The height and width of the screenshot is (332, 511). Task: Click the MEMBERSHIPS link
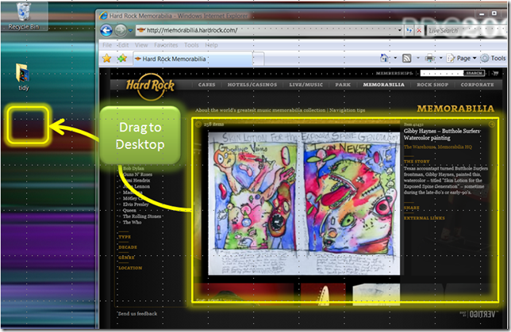pyautogui.click(x=394, y=73)
